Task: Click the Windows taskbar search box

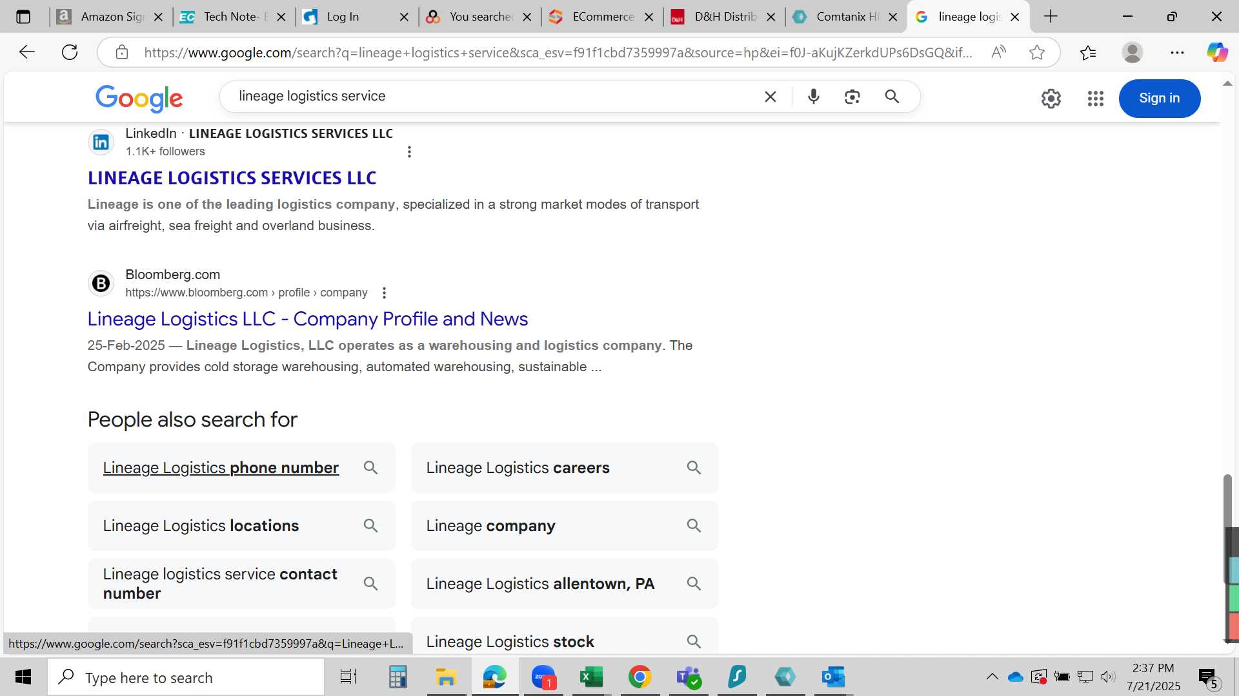Action: (x=186, y=677)
